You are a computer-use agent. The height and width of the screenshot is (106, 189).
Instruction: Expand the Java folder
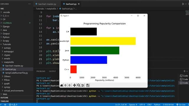17,30
